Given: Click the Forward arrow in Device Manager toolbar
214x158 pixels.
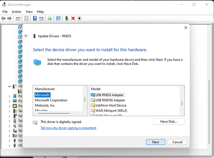Looking at the screenshot, I should [x=9, y=18].
